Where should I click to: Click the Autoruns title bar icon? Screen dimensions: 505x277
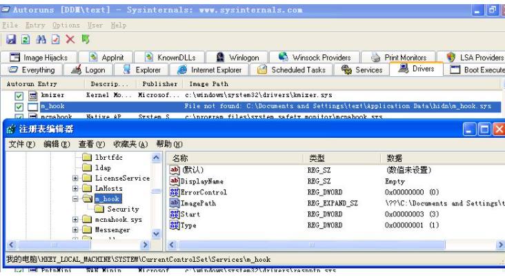6,10
